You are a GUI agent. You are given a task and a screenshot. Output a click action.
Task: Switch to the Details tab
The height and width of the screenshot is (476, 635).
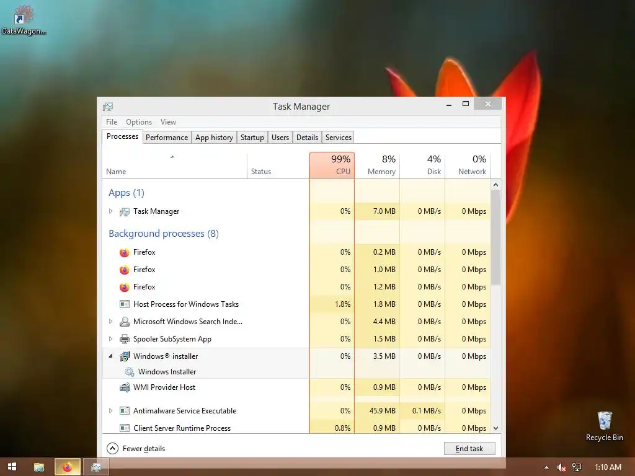pos(308,138)
